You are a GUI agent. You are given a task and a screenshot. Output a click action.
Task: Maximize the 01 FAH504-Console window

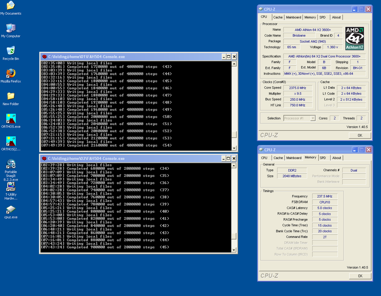click(228, 57)
